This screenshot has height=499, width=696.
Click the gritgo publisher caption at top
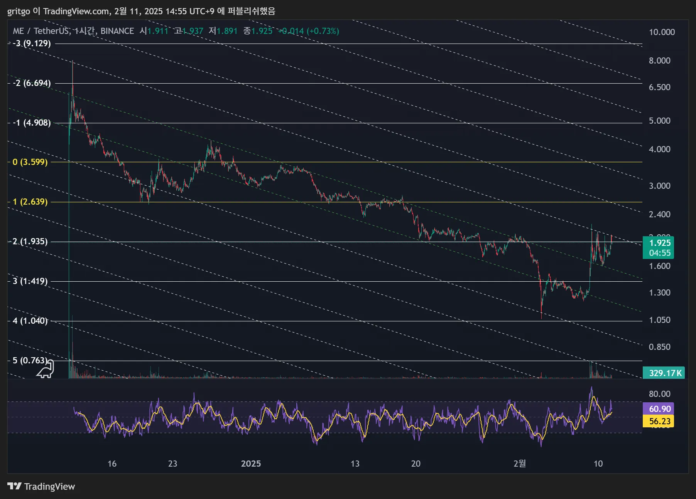coord(141,11)
